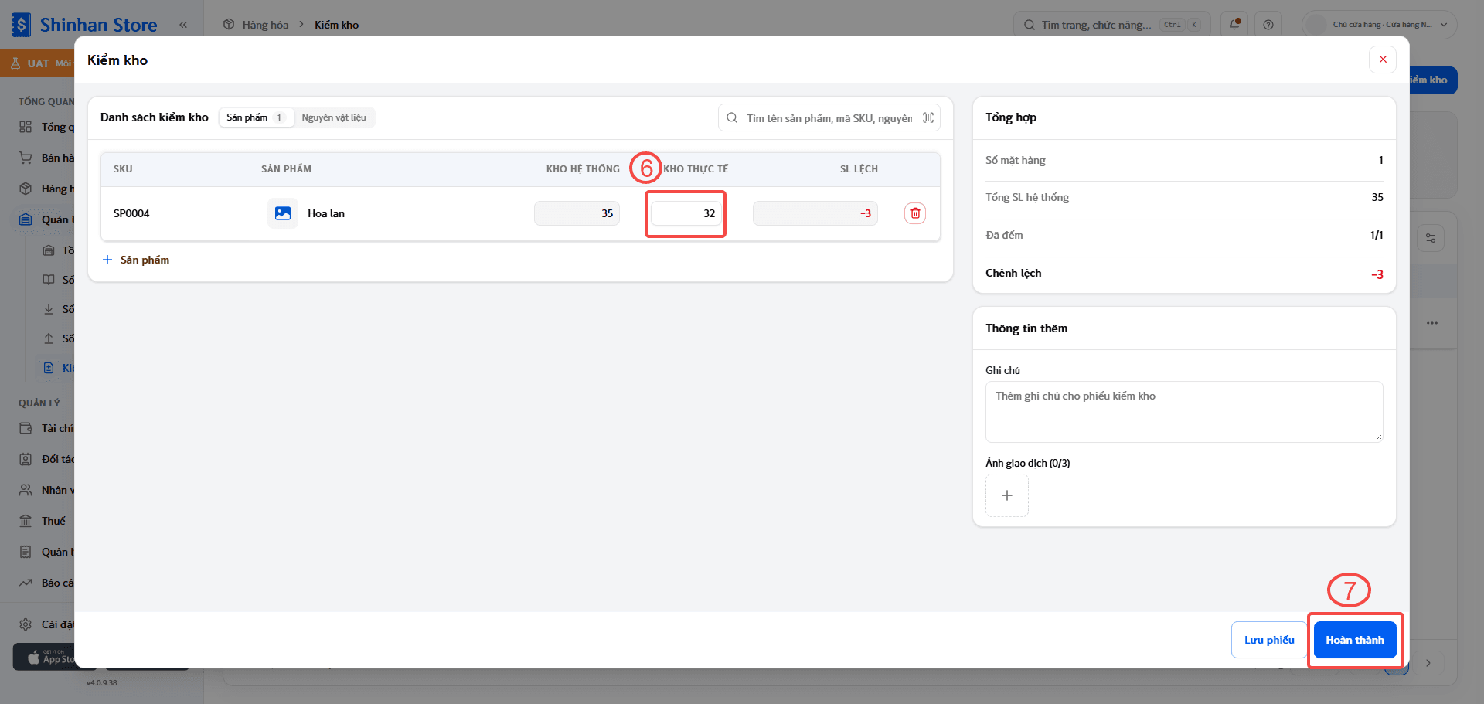This screenshot has height=704, width=1484.
Task: Click the Tổng SL hệ thống label
Action: coord(1027,197)
